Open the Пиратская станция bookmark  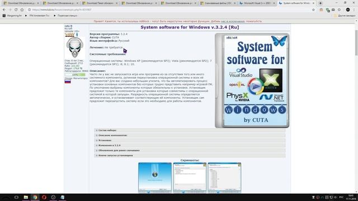click(x=65, y=16)
